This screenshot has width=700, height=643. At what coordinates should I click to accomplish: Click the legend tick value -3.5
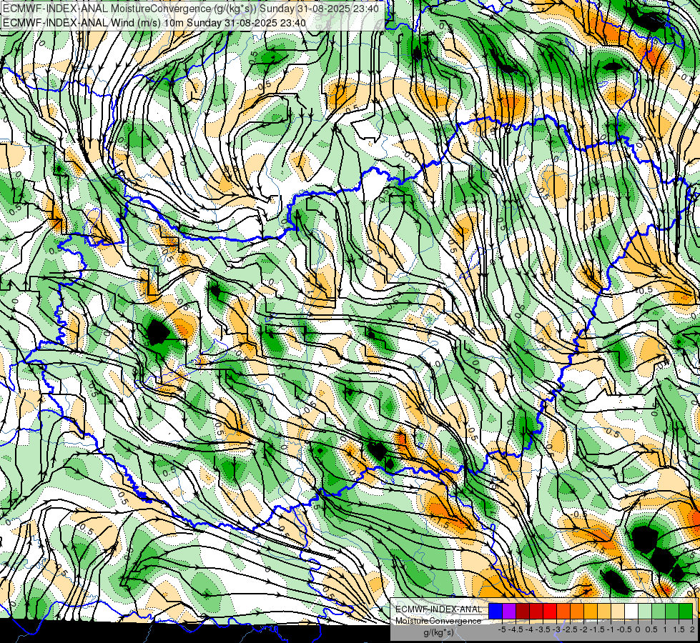tap(543, 629)
